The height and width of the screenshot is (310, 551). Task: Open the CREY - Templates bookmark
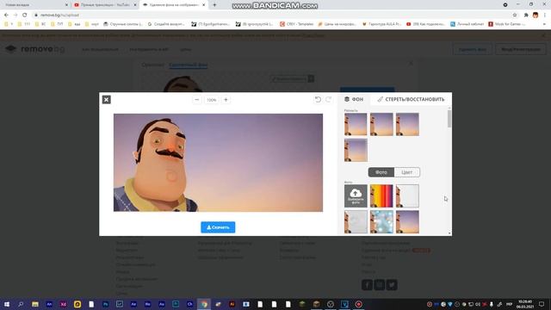[296, 24]
